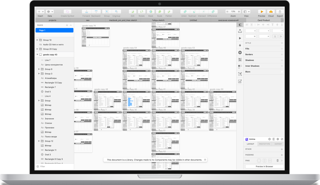Screen dimensions: 320x185
Task: Switch to Anima EXPORT tab
Action: tap(278, 144)
